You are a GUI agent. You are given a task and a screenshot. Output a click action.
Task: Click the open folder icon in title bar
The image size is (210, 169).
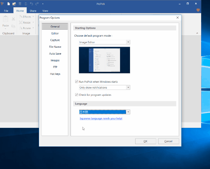pos(14,4)
